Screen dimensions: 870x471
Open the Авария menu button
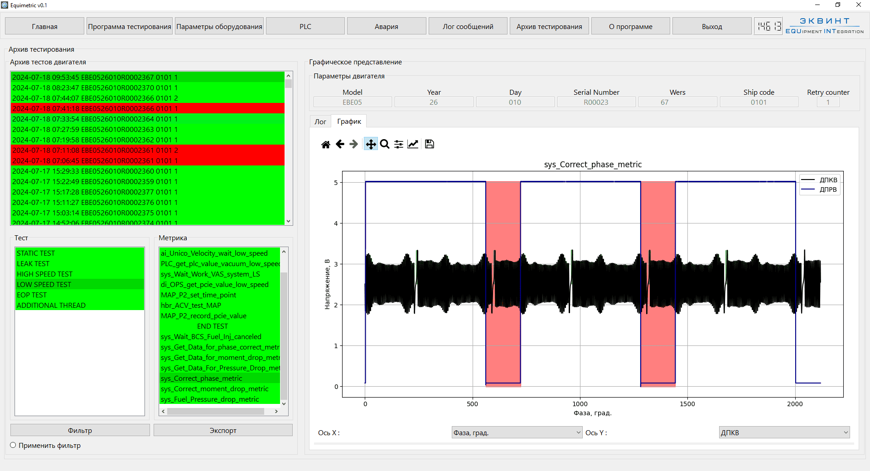pos(386,26)
